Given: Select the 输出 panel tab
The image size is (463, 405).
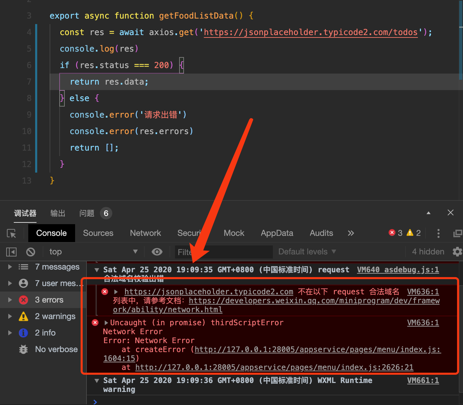Looking at the screenshot, I should [58, 214].
